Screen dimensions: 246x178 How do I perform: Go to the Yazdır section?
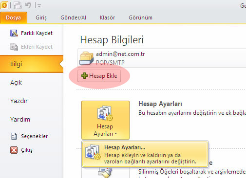point(19,101)
